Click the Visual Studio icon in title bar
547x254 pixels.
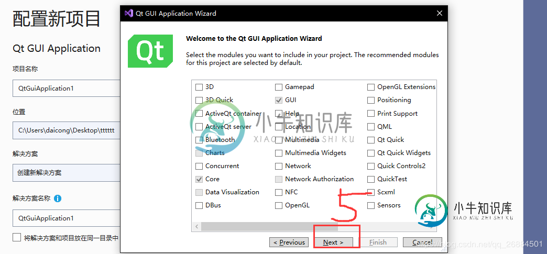(x=129, y=14)
